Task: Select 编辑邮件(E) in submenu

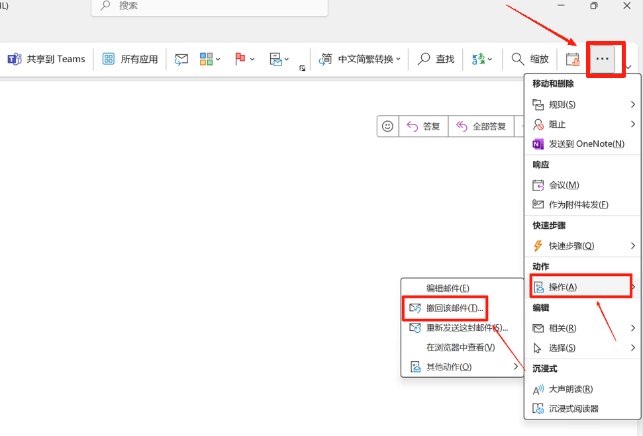Action: click(462, 288)
